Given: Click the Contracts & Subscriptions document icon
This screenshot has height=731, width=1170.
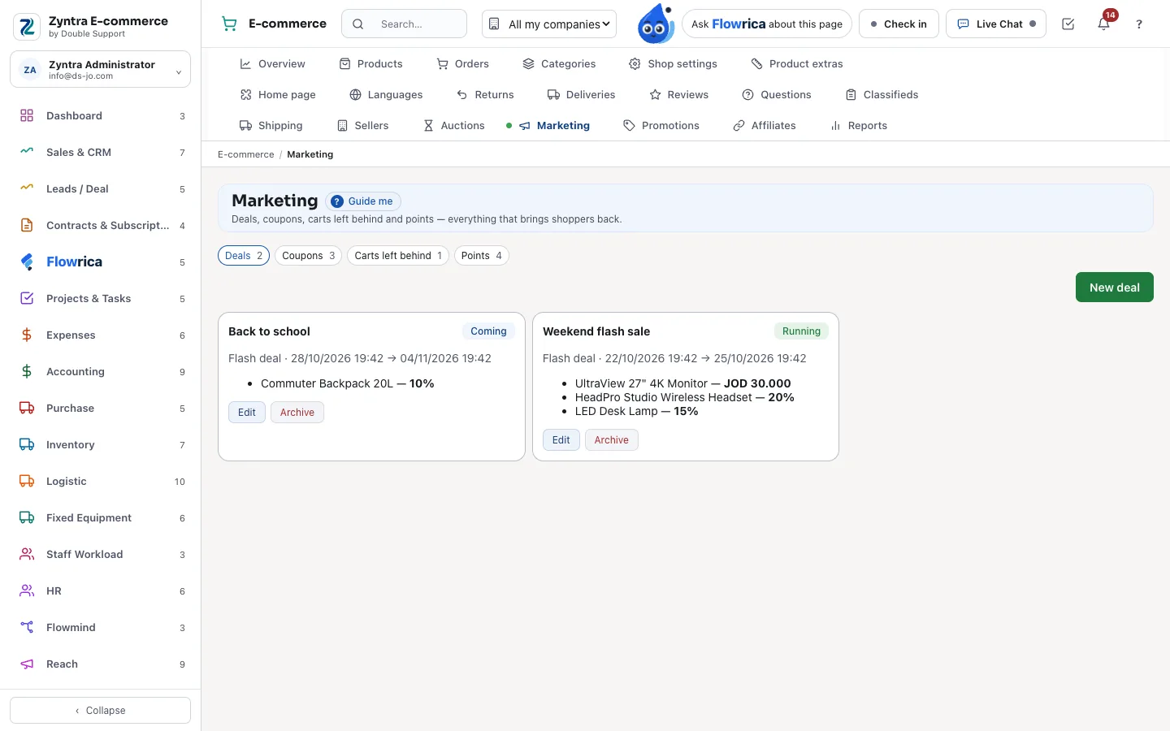Looking at the screenshot, I should pos(27,225).
